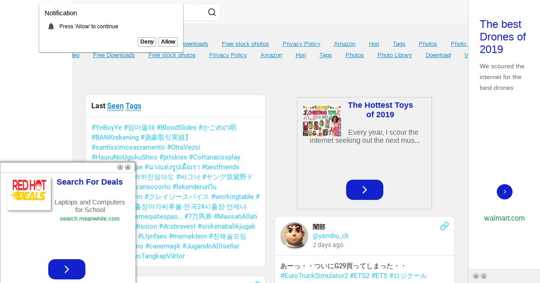Visit search.meanwhile.com ad link
Viewport: 540px width, 283px height.
pyautogui.click(x=90, y=219)
